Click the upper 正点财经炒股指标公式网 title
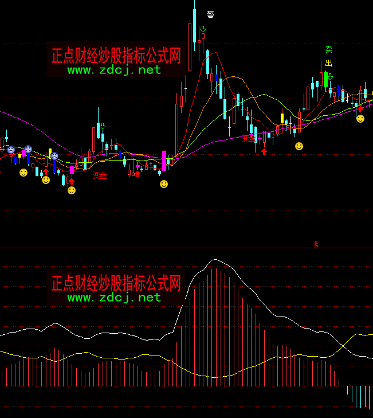 [116, 56]
